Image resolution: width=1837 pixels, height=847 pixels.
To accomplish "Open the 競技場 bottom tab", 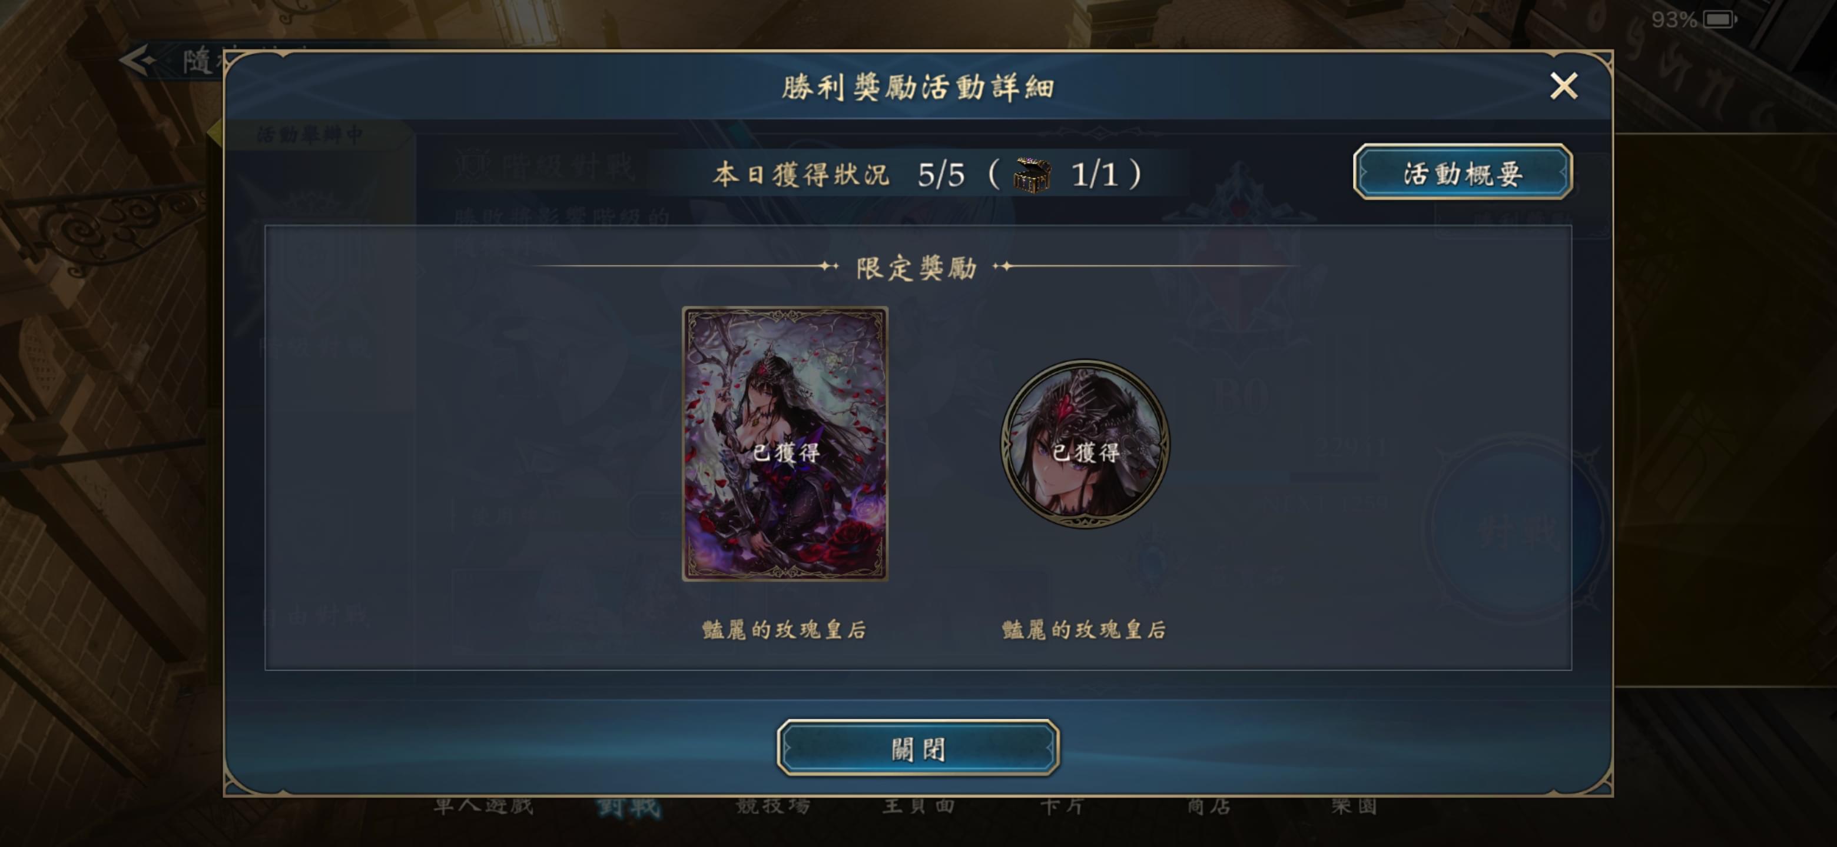I will [773, 806].
